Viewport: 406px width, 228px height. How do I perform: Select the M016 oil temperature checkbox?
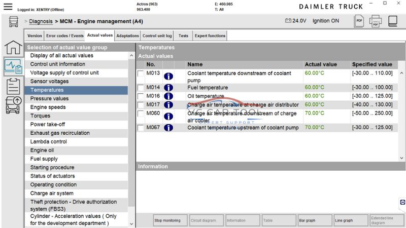141,96
